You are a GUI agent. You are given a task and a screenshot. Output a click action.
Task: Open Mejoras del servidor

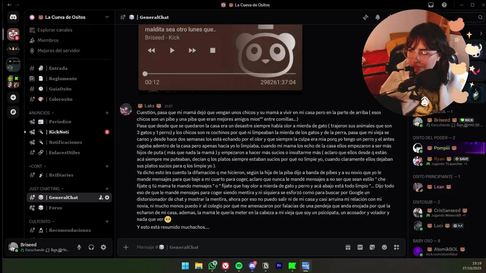[x=69, y=50]
